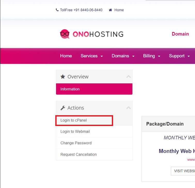
Task: Click the wrench icon beside Actions
Action: click(63, 108)
